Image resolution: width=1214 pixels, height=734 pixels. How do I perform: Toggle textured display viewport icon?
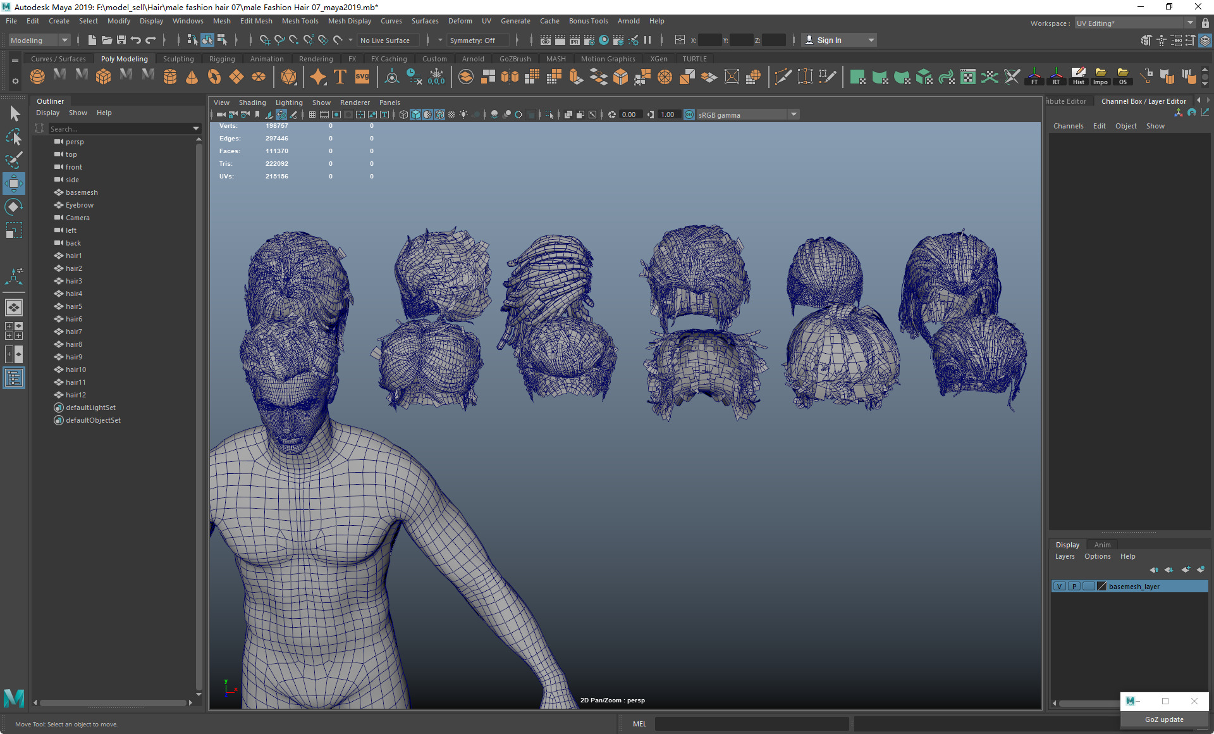click(451, 115)
